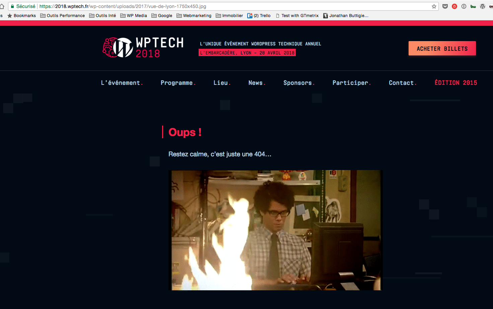The image size is (493, 309).
Task: Open the 1Password extension icon
Action: [464, 6]
